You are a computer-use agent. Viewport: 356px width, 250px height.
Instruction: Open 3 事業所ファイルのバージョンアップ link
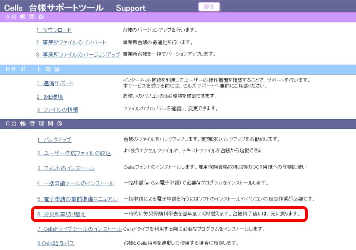click(78, 54)
